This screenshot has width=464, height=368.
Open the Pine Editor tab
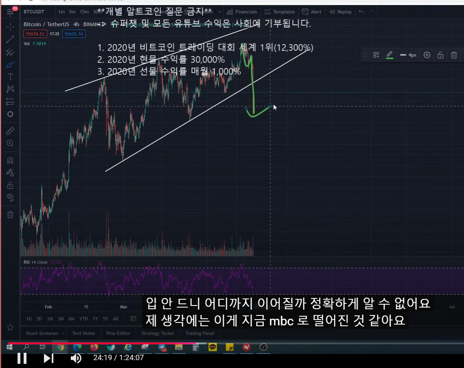coord(118,333)
